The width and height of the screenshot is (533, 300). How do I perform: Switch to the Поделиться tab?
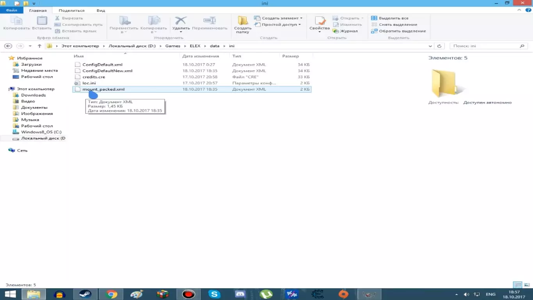pyautogui.click(x=71, y=11)
